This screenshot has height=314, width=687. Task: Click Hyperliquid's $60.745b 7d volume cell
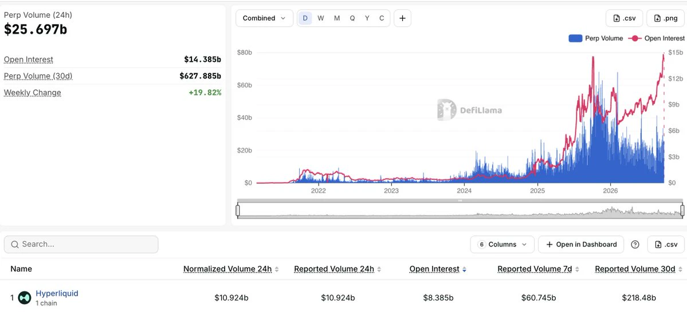pyautogui.click(x=539, y=298)
